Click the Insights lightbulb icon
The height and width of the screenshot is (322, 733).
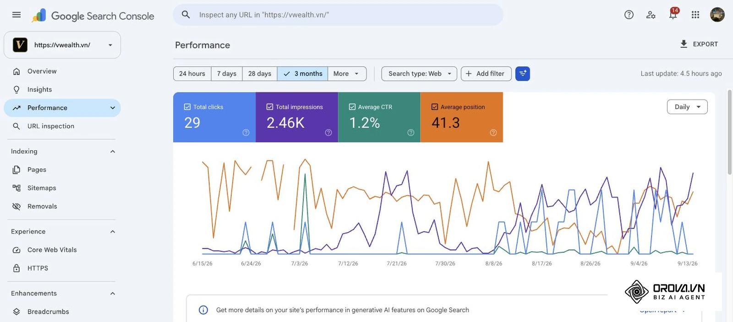(x=16, y=89)
